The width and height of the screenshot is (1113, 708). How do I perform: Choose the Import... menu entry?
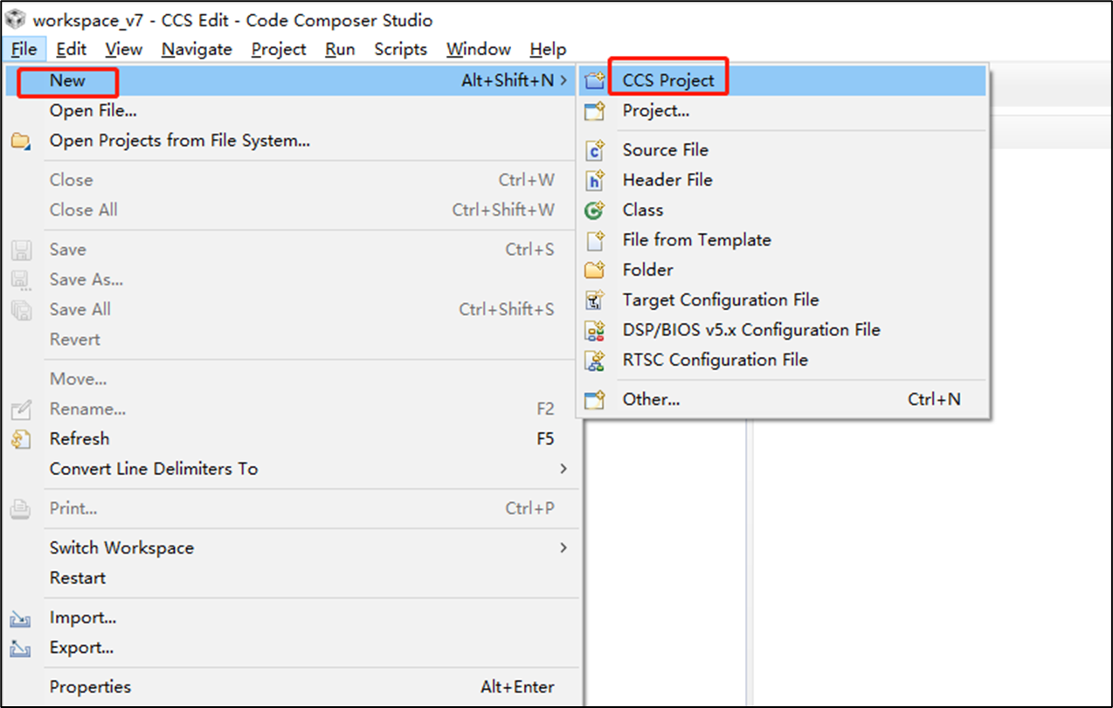tap(292, 618)
